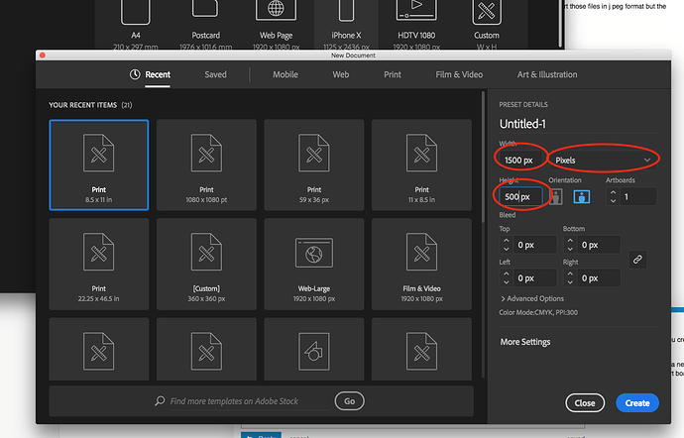Set orientation to portrait
Screen dimensions: 684x438
point(556,196)
